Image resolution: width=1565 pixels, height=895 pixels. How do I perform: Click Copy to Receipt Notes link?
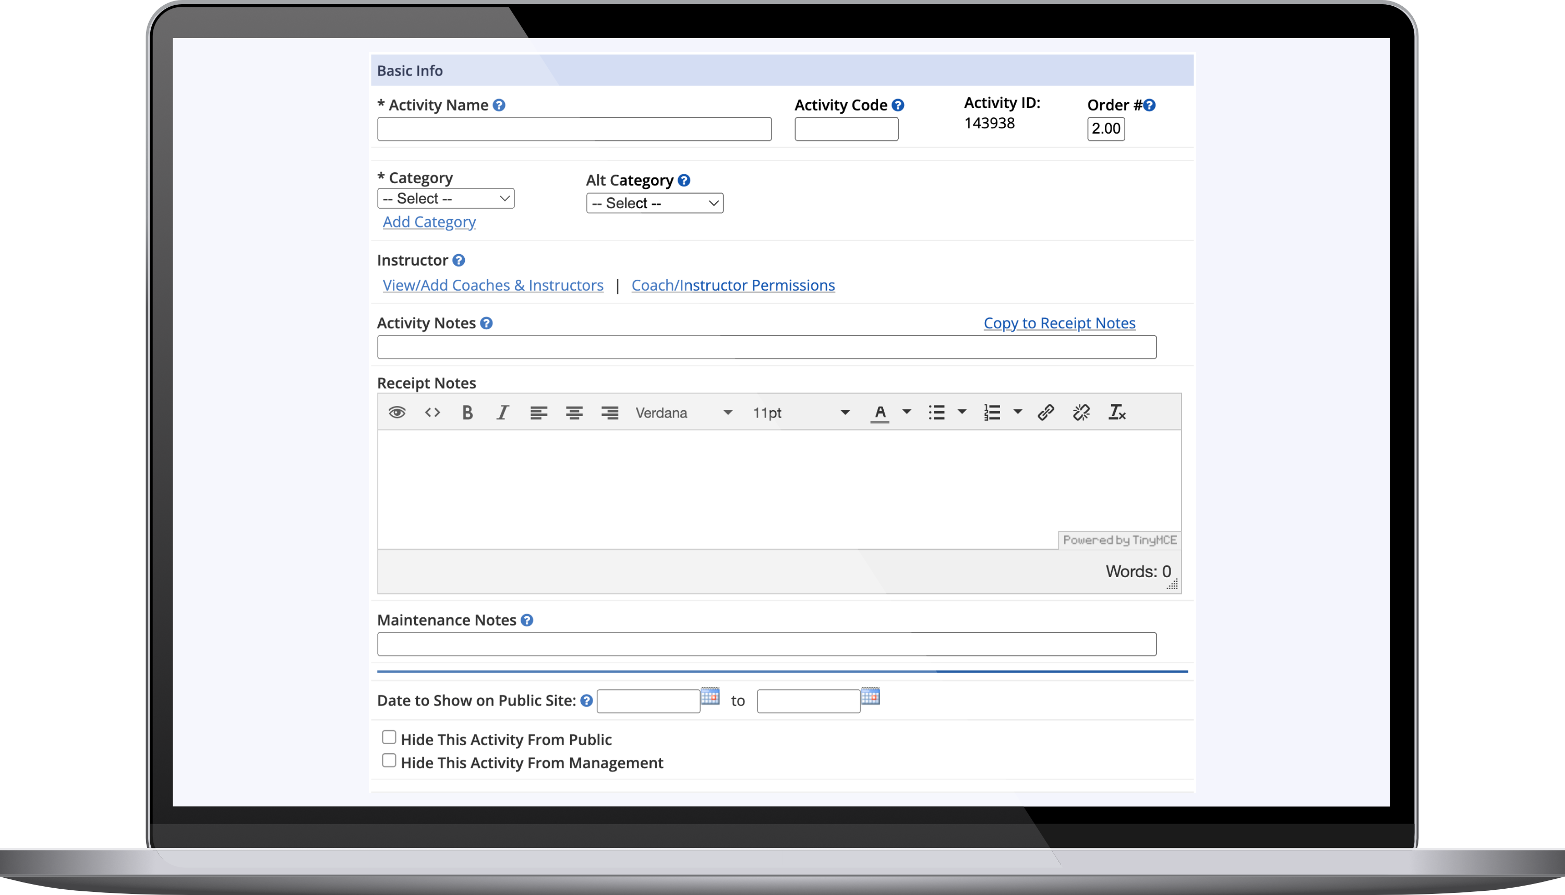click(x=1060, y=324)
